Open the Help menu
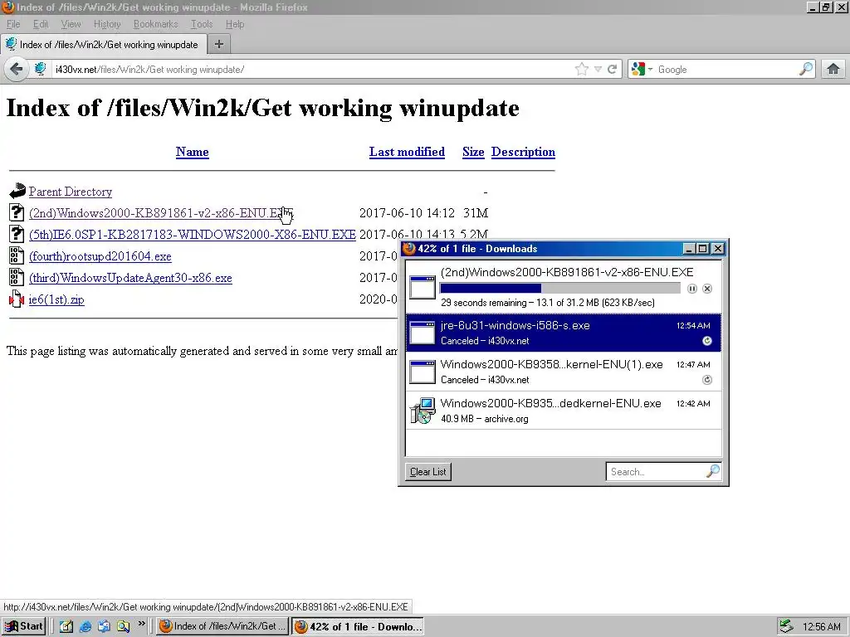This screenshot has width=850, height=637. tap(235, 24)
